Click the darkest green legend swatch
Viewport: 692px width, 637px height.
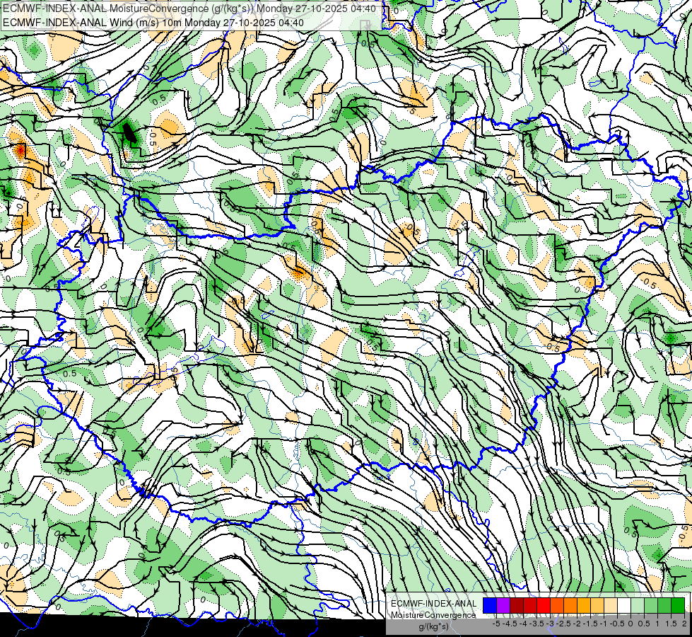678,605
